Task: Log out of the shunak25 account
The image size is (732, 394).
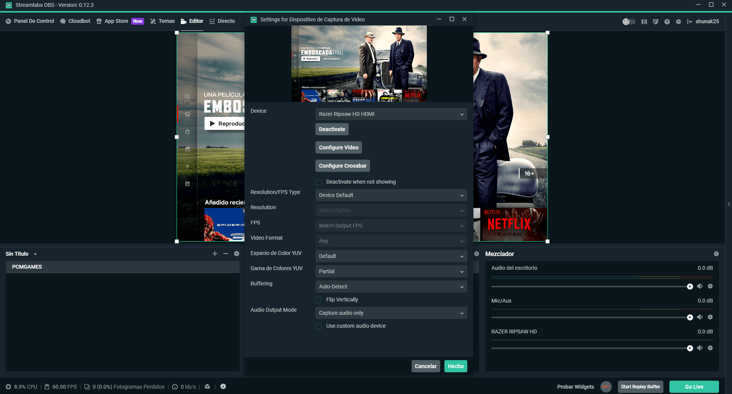Action: 703,21
